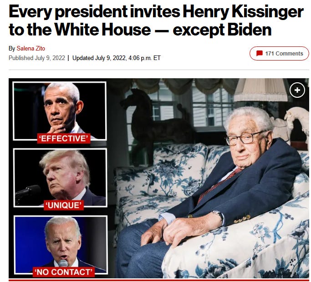Click the red 'NO CONTACT' caption tag
The height and width of the screenshot is (282, 311).
64,272
